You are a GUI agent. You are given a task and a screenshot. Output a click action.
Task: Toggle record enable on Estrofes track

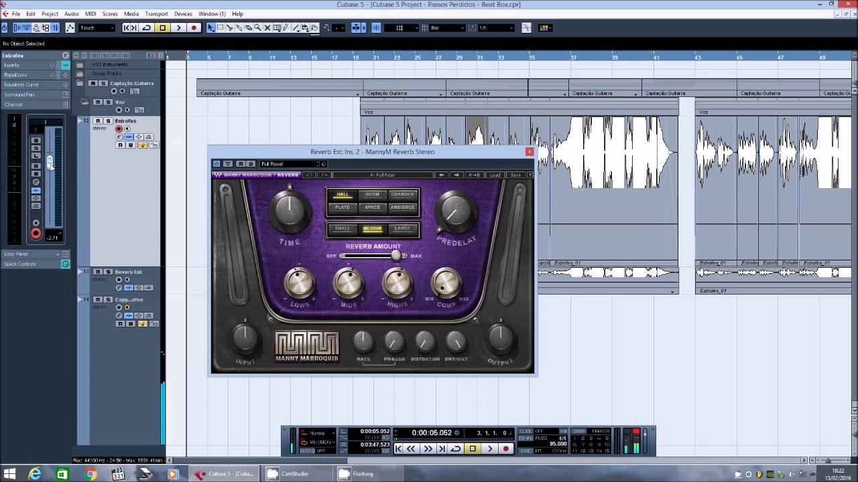click(119, 129)
